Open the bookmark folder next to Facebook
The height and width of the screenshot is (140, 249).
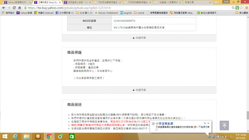[x=84, y=13]
